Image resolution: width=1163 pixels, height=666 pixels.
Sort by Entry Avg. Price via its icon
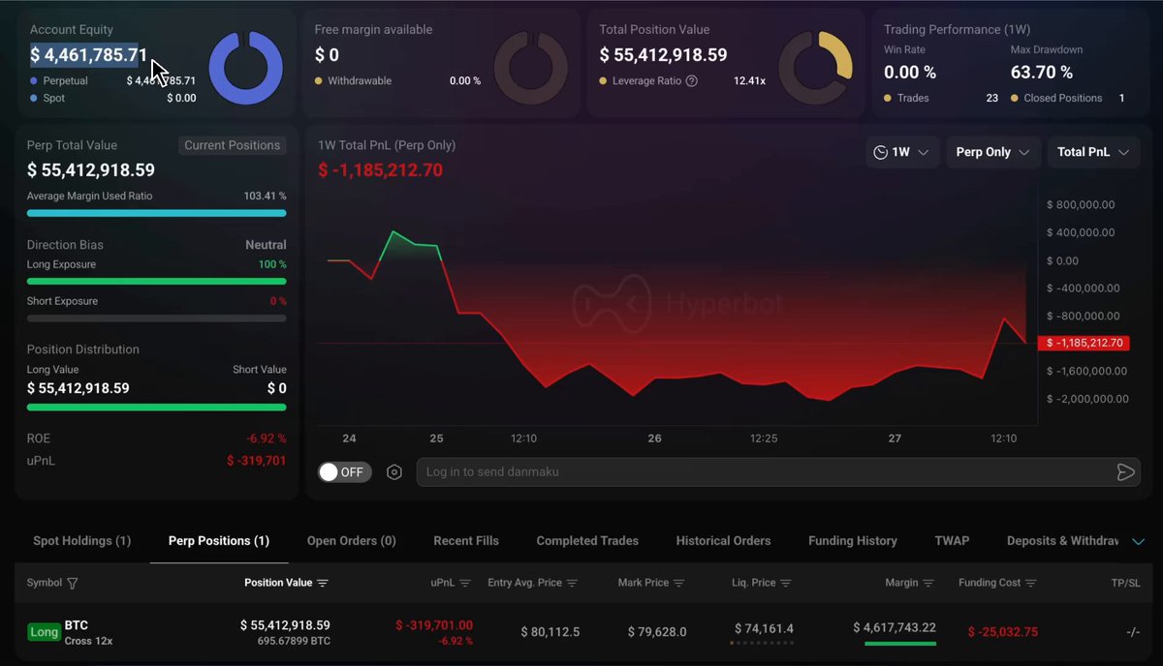coord(572,583)
